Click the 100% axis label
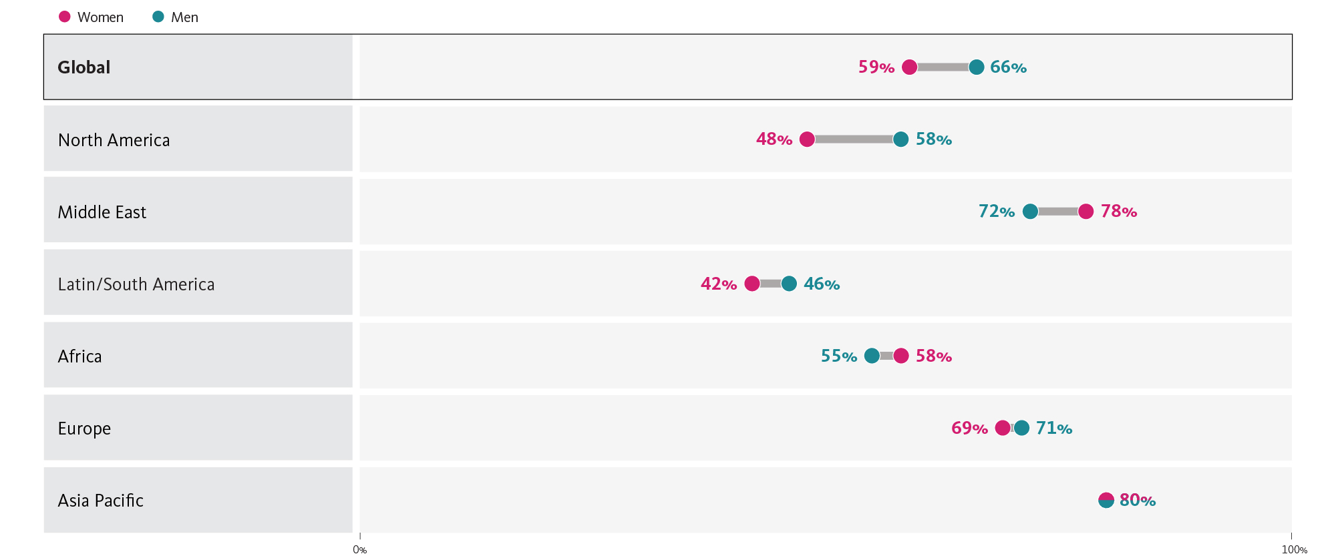Screen dimensions: 1336x556 (x=1294, y=550)
